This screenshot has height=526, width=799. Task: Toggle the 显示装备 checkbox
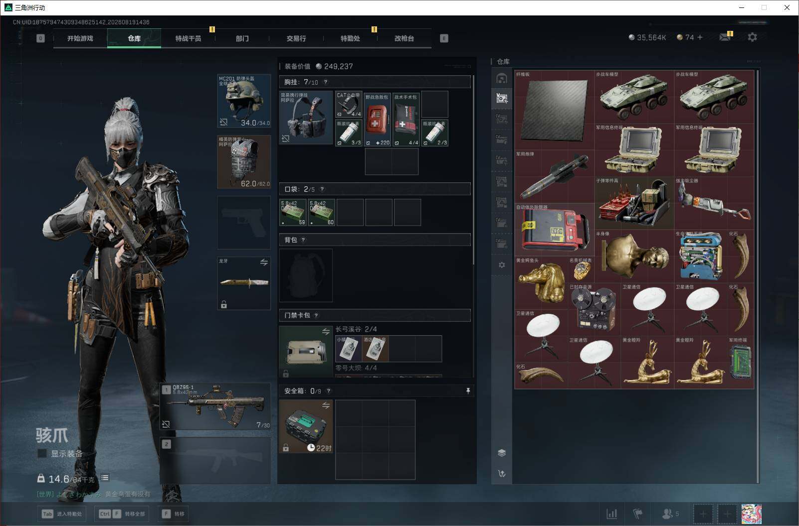[x=42, y=453]
